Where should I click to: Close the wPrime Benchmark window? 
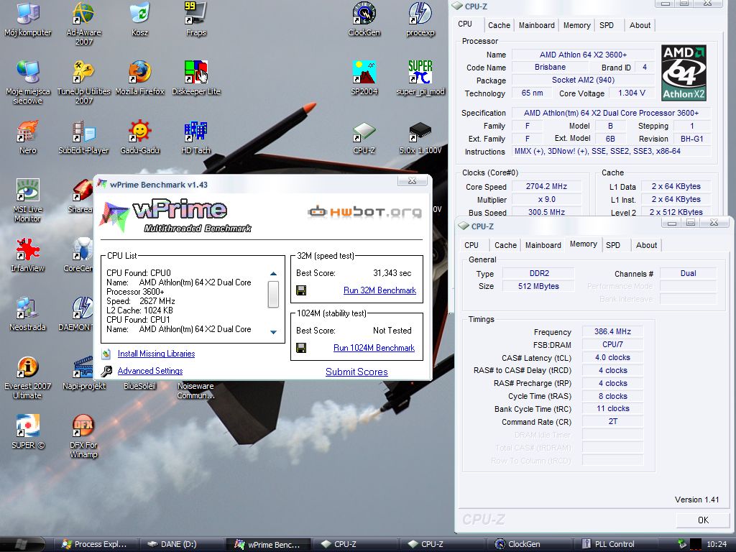pos(412,181)
